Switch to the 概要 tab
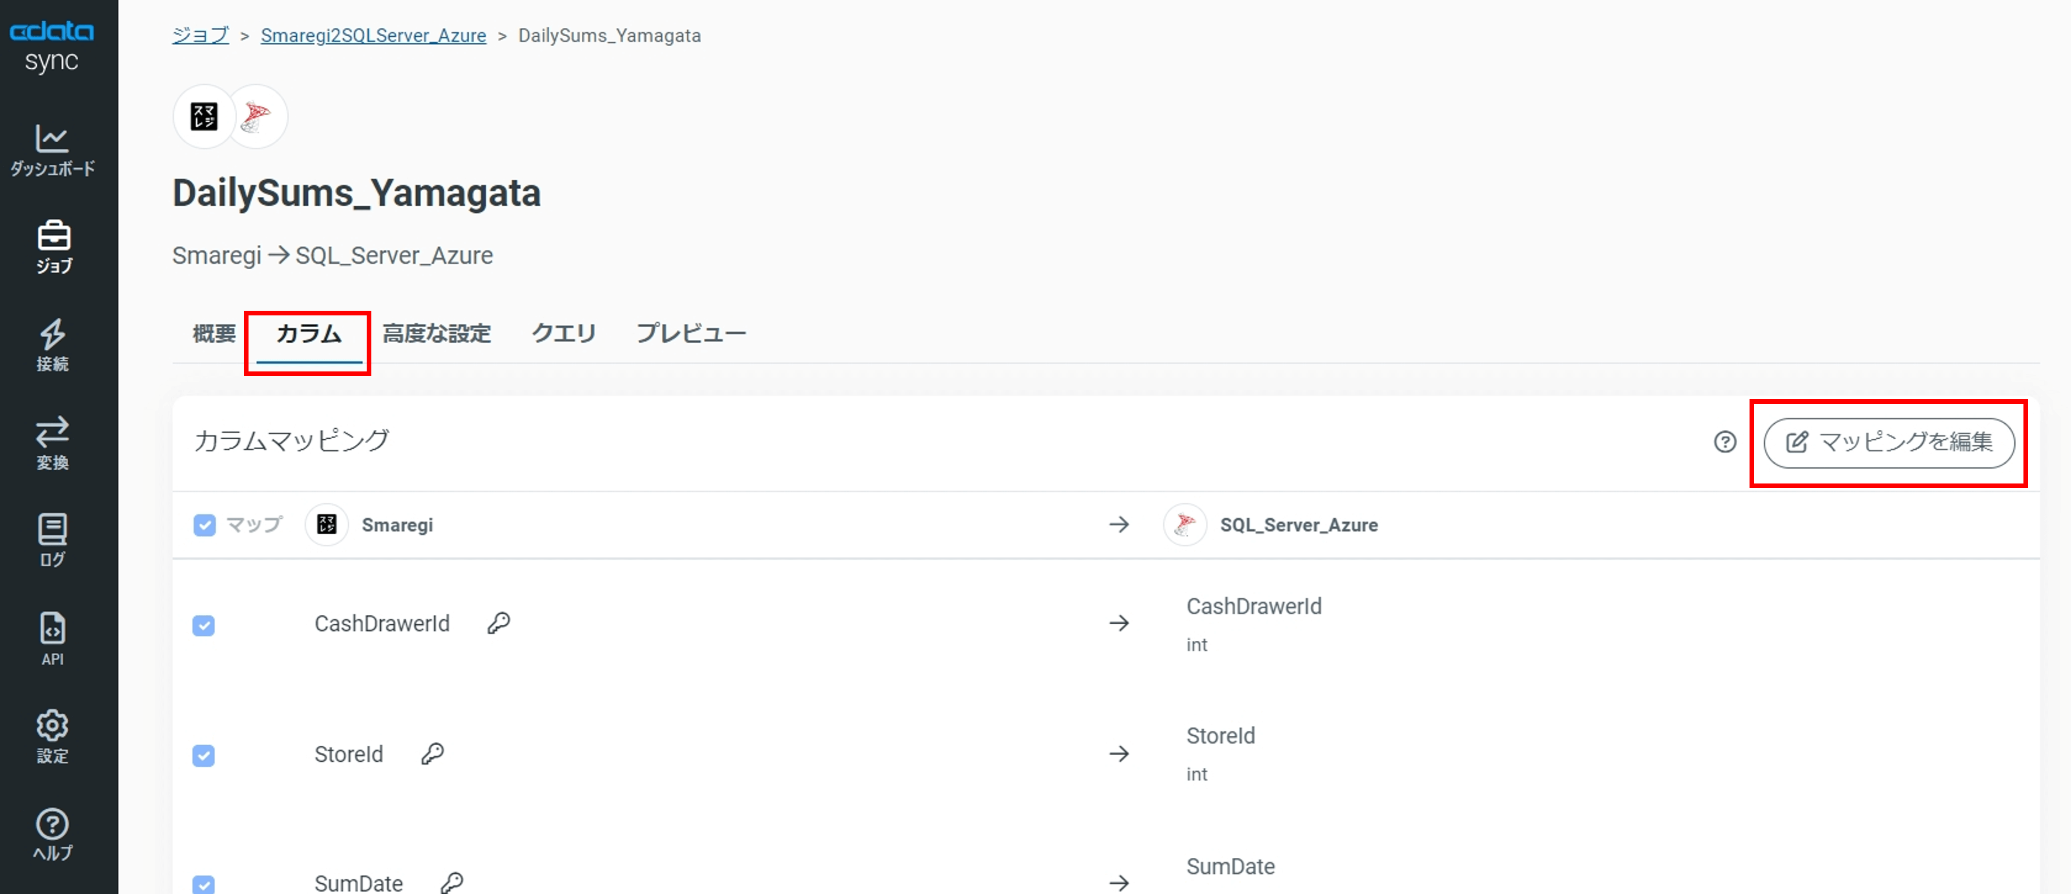 (214, 334)
